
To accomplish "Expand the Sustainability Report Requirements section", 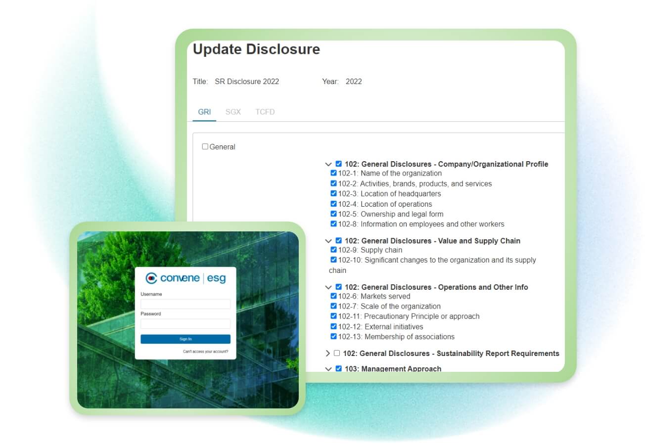I will pos(327,354).
